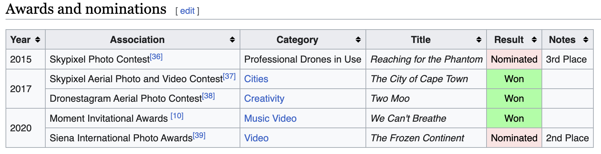
Task: Click green Won cell for Two Moo
Action: tap(514, 99)
